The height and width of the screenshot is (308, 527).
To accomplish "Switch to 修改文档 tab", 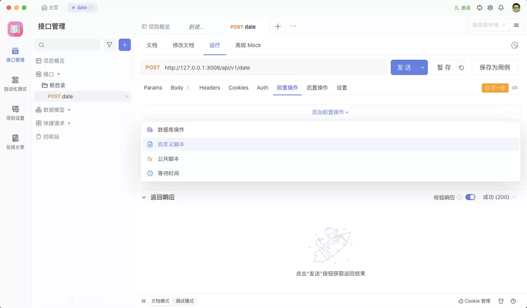I will coord(183,45).
